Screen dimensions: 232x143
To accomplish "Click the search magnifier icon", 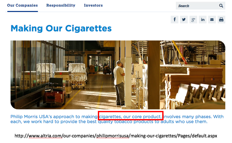I will click(221, 6).
